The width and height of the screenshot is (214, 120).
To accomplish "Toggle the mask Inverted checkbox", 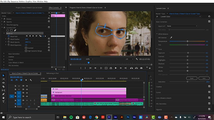I will 26,48.
